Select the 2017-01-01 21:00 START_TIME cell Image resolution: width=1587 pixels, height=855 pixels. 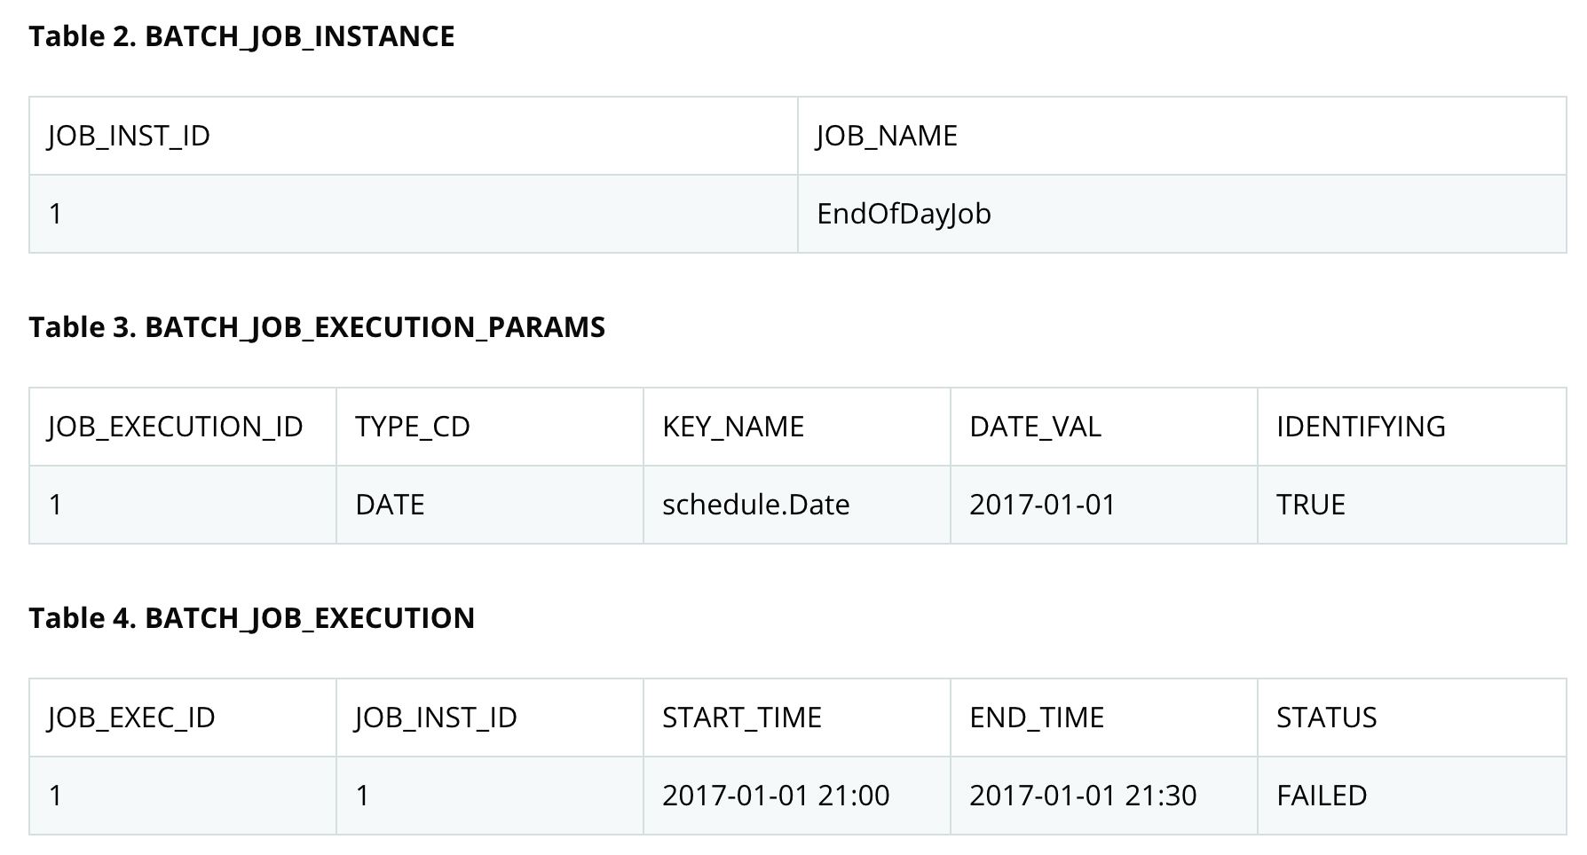click(x=797, y=796)
